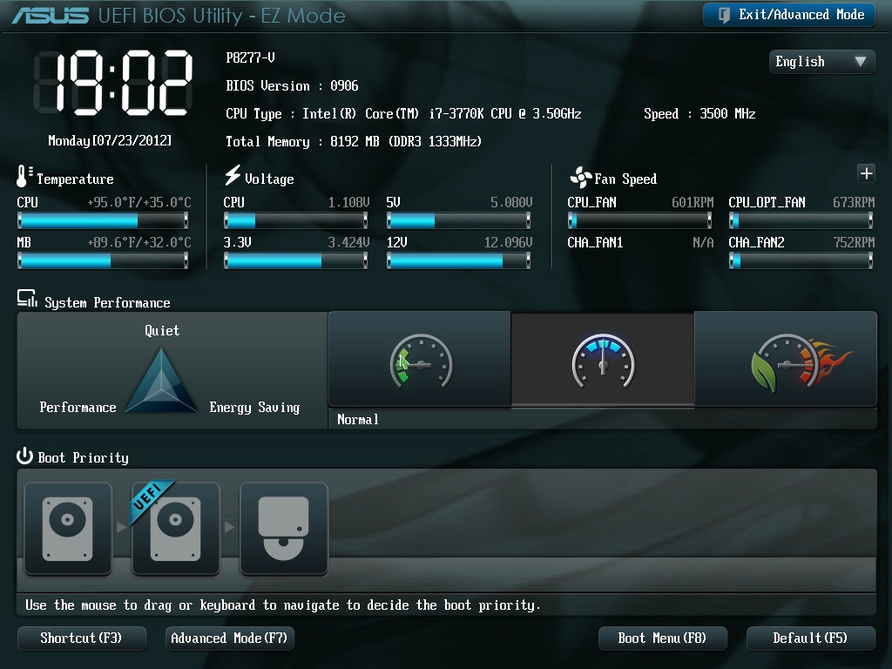Viewport: 892px width, 669px height.
Task: Open Boot Menu (F8)
Action: click(x=663, y=639)
